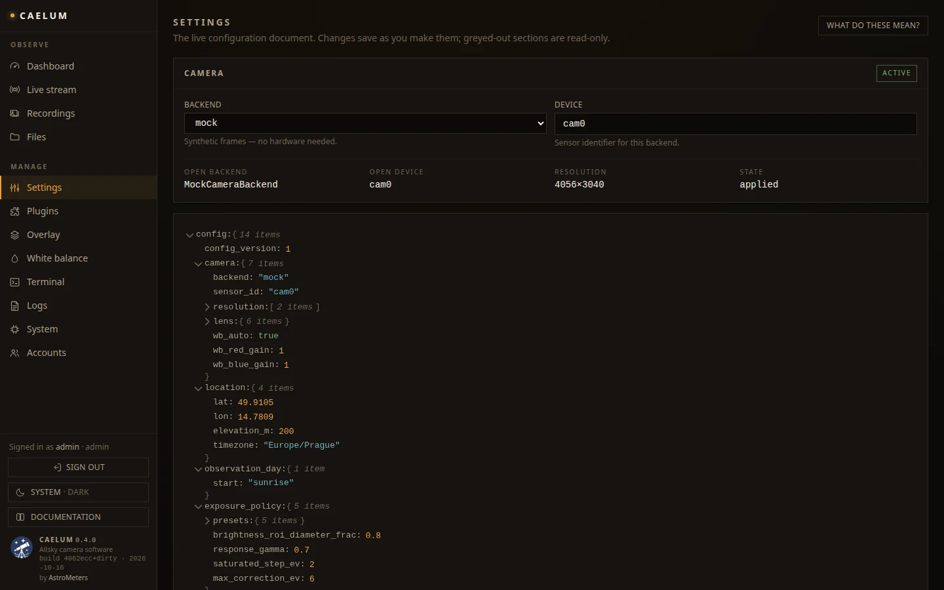Open the System gear icon
This screenshot has height=590, width=944.
(x=14, y=329)
